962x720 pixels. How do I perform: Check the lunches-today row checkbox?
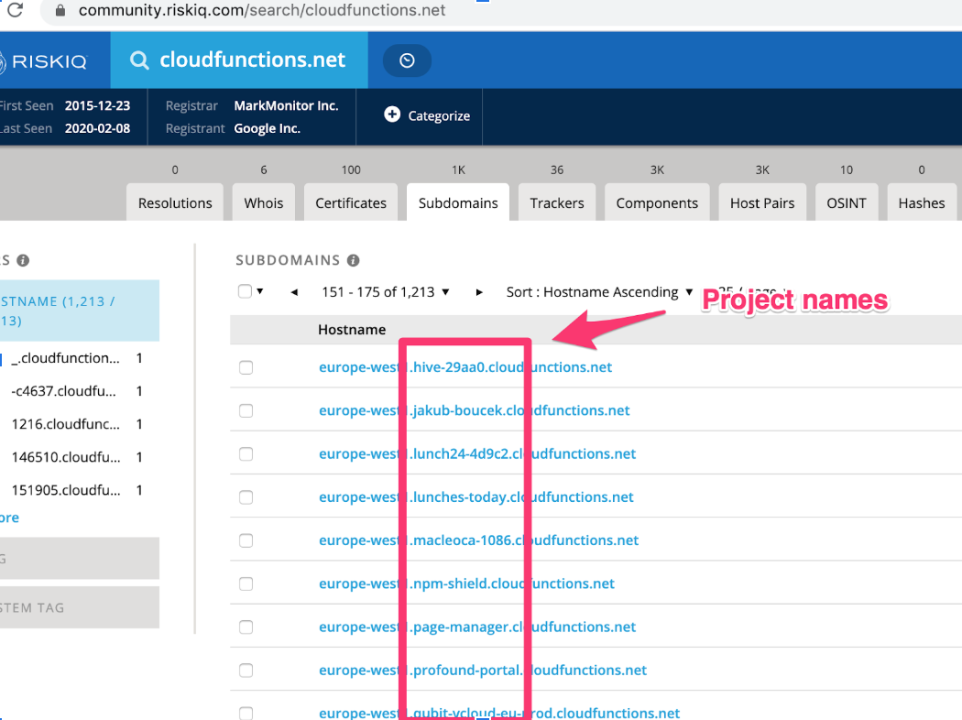tap(246, 497)
